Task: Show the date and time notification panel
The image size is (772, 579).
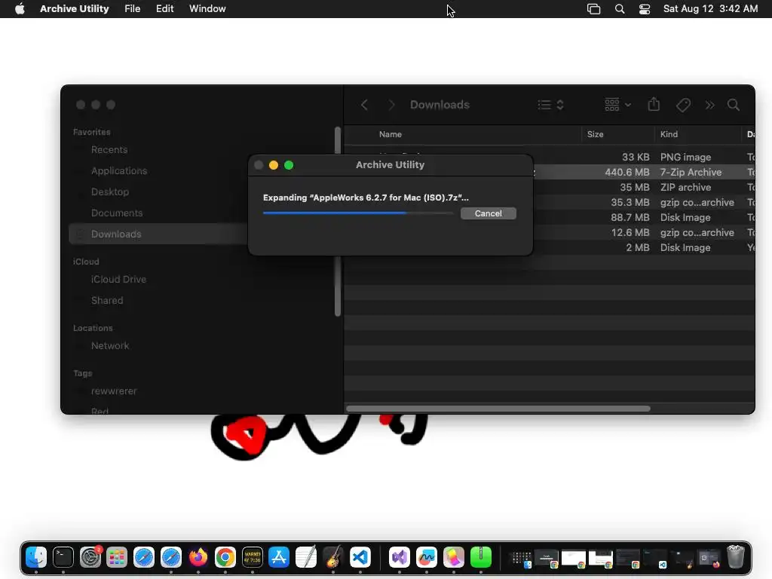Action: pyautogui.click(x=710, y=9)
